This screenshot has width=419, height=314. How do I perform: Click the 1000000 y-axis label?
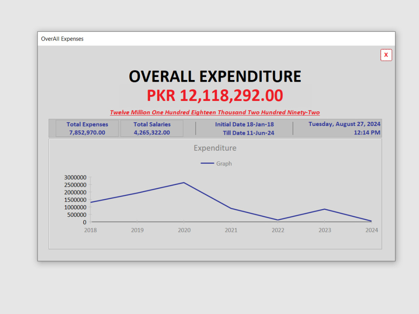coord(75,208)
